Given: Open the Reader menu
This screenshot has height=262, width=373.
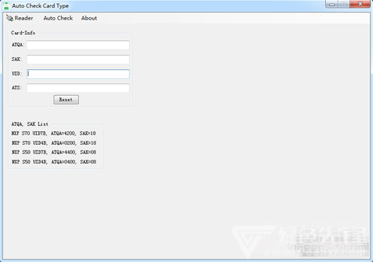Looking at the screenshot, I should [x=24, y=18].
